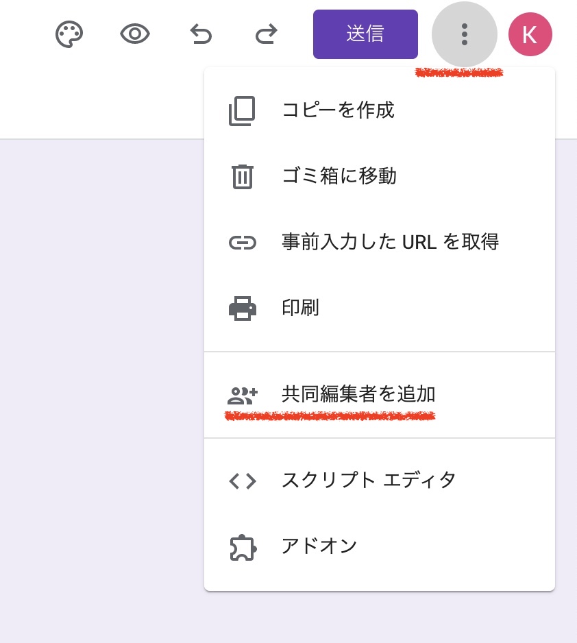The image size is (577, 643).
Task: Toggle the three-dot more options menu
Action: pyautogui.click(x=465, y=34)
